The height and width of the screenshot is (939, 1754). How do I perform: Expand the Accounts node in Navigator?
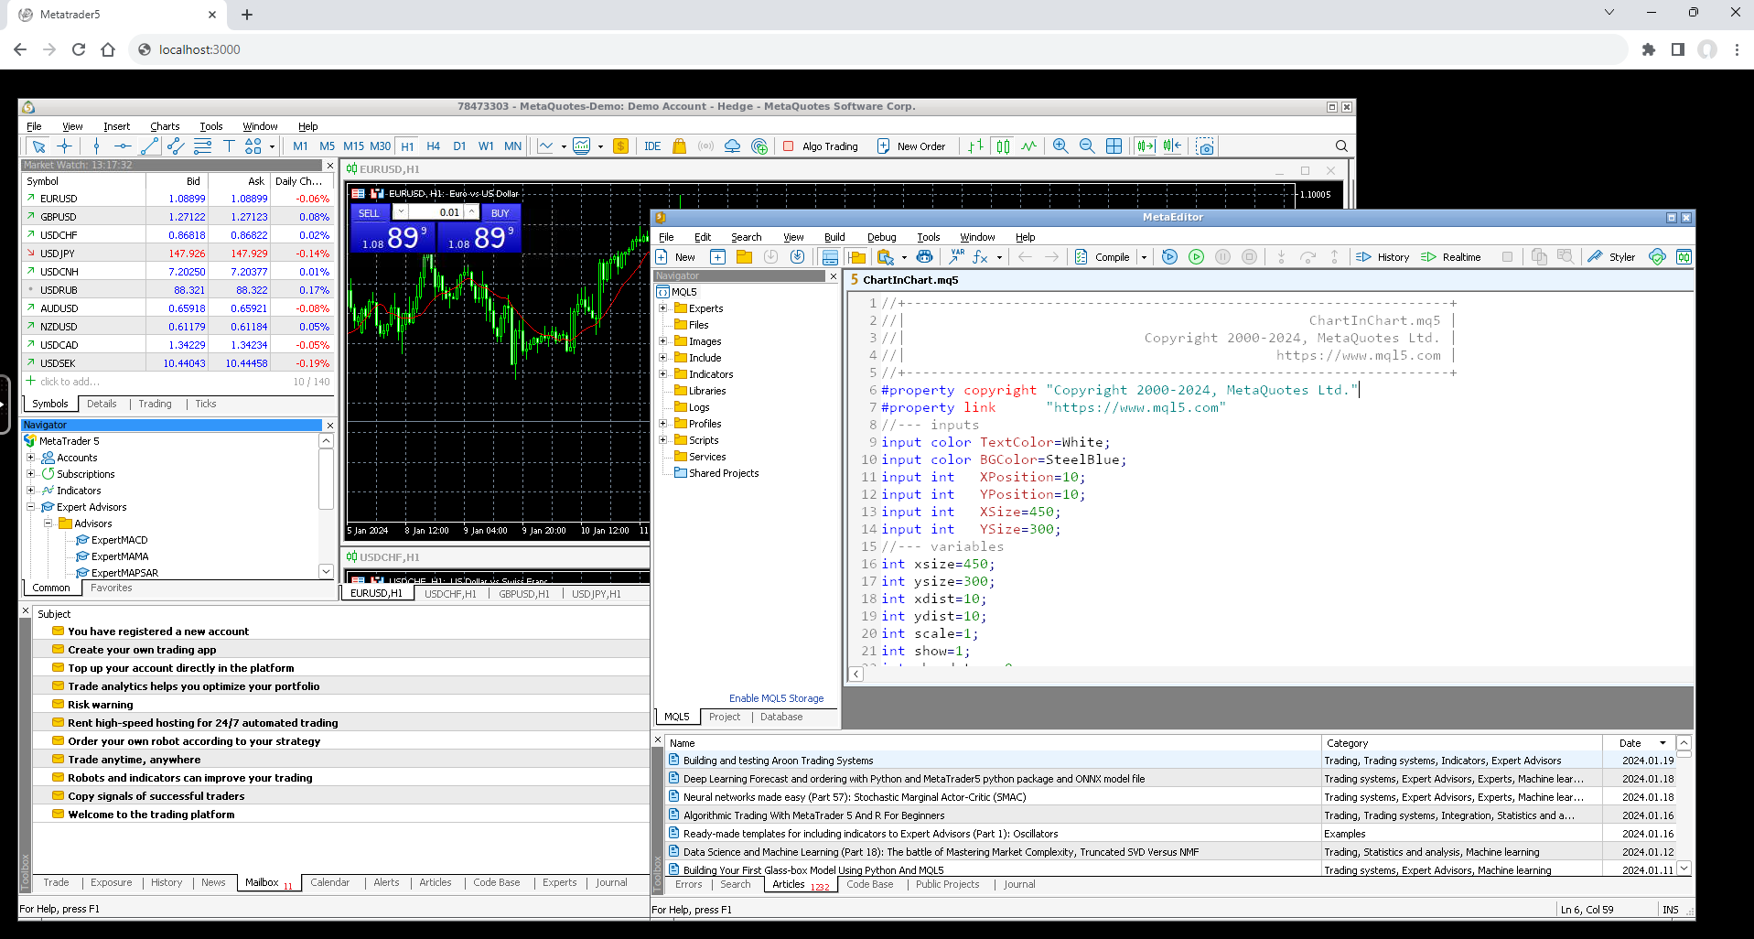(x=30, y=458)
